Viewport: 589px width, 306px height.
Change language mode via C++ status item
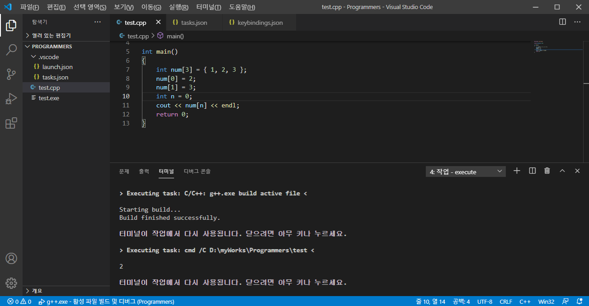[525, 301]
